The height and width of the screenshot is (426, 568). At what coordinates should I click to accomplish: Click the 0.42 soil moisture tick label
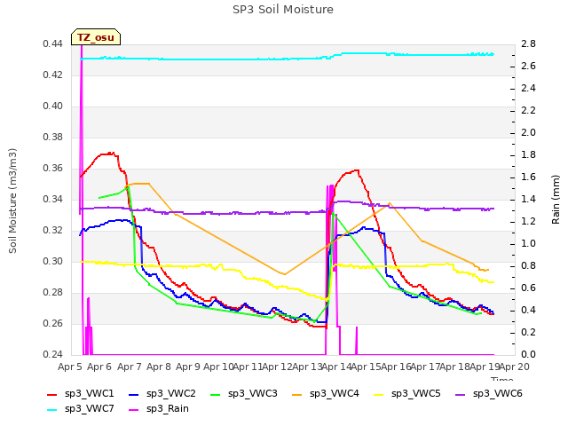(x=52, y=75)
